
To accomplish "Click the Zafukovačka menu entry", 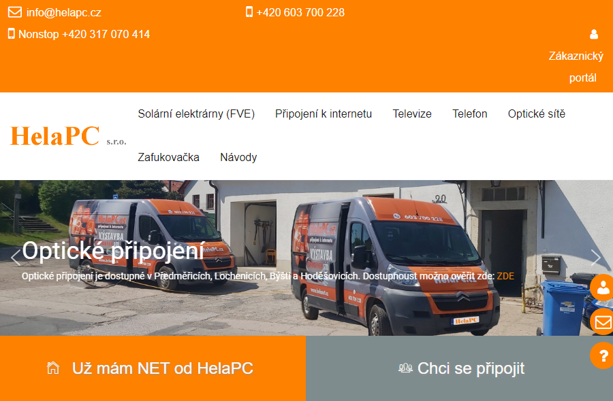I will [x=168, y=158].
